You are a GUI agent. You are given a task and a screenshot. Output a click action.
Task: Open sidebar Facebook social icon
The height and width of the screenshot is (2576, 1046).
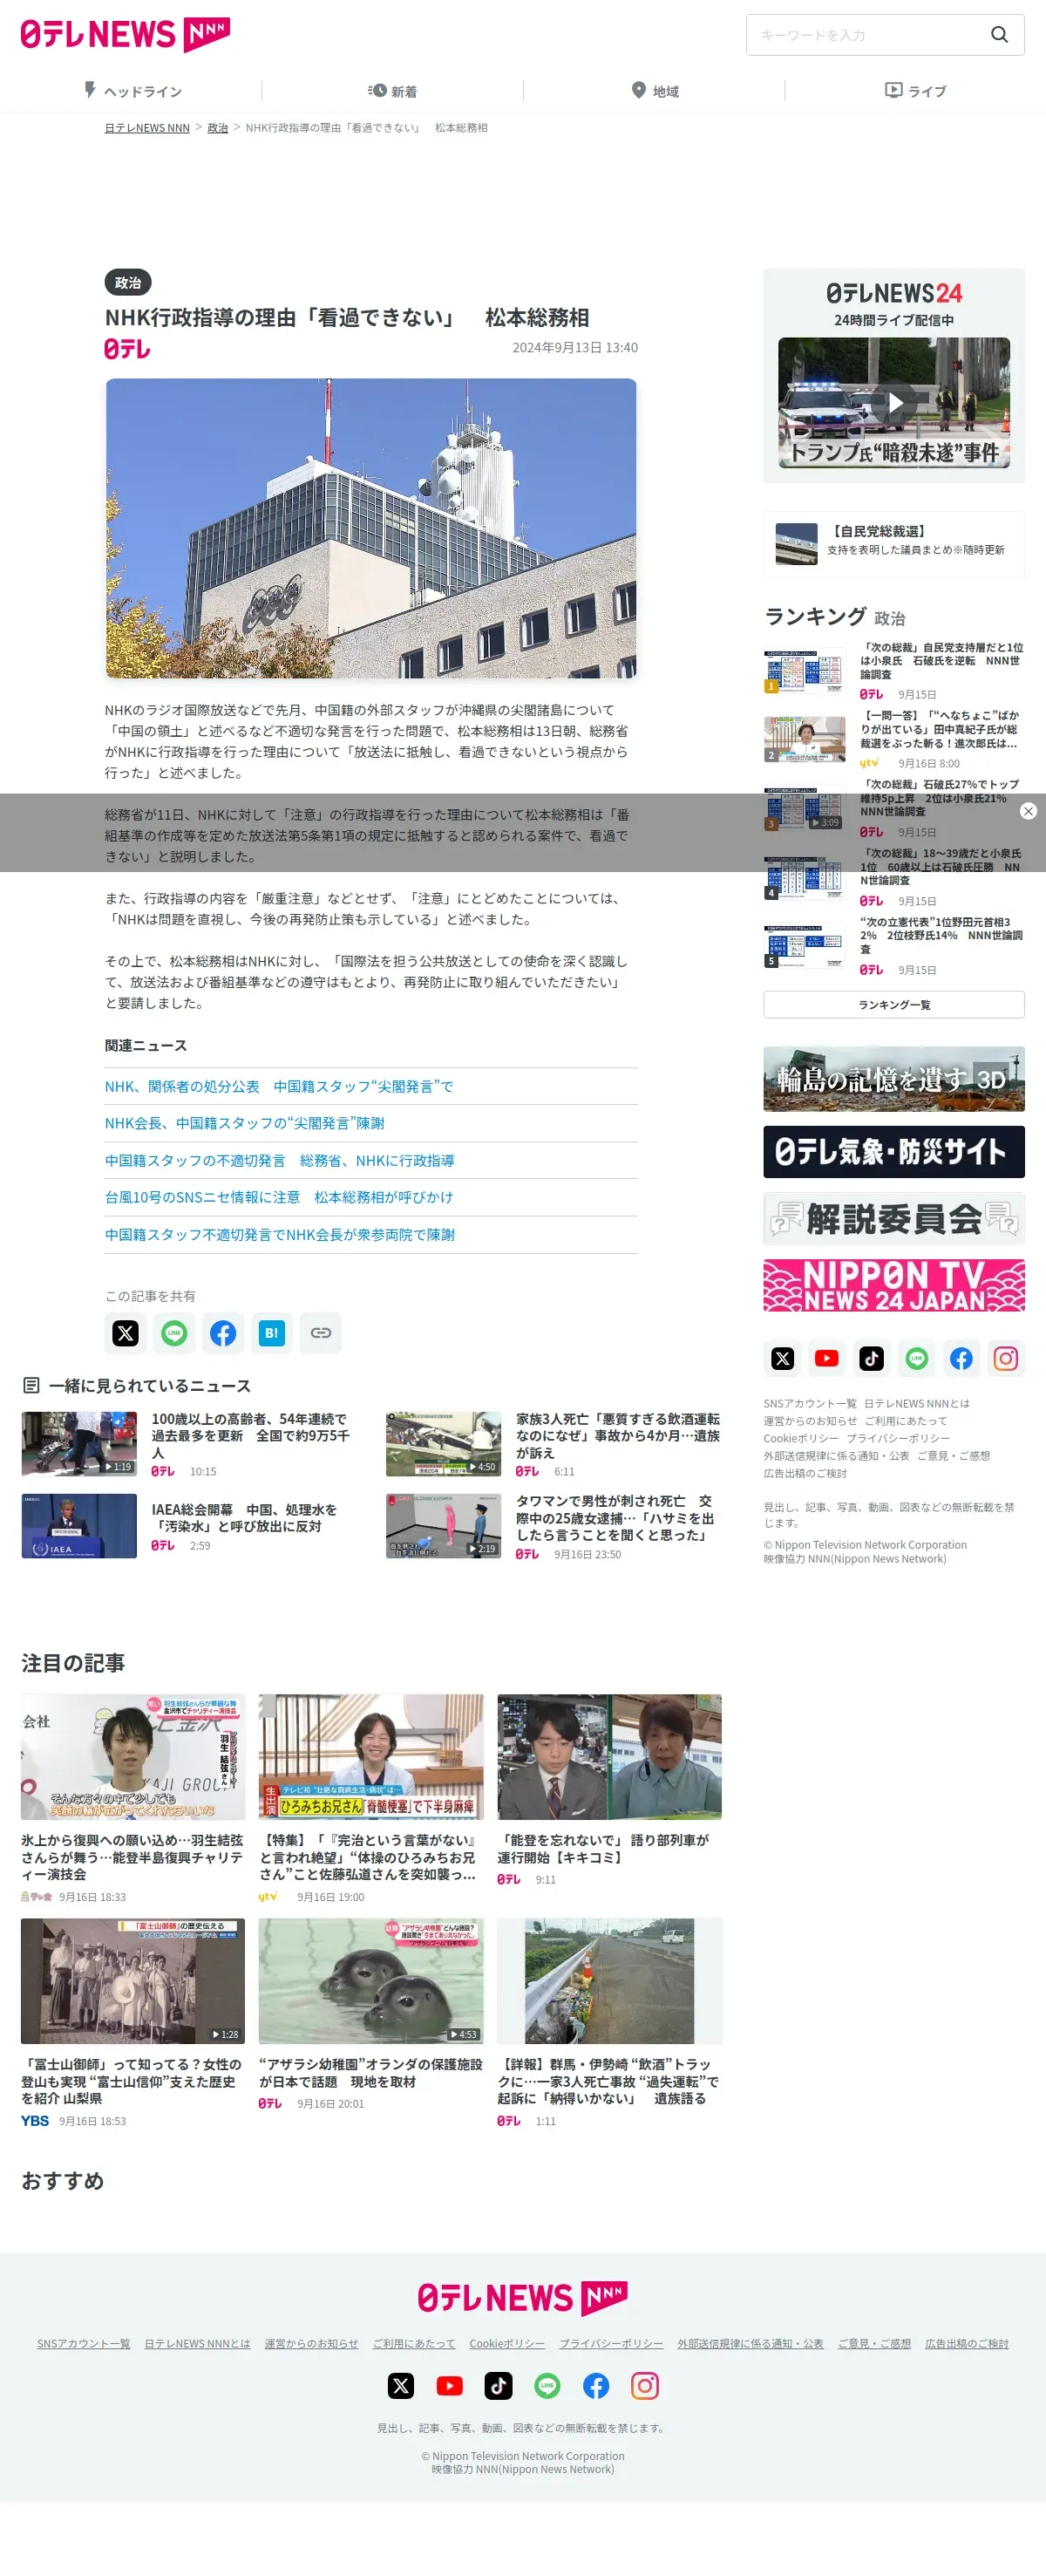[x=961, y=1358]
